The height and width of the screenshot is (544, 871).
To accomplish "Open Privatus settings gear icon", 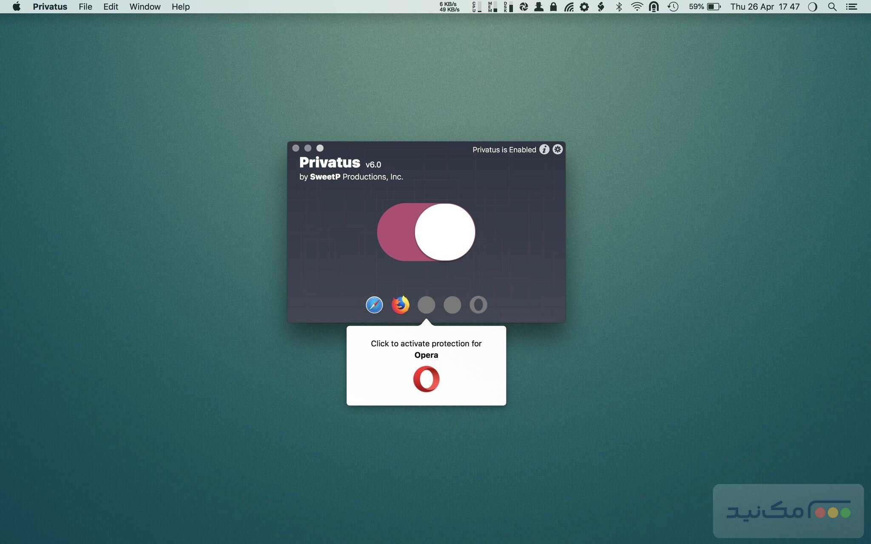I will pos(558,150).
